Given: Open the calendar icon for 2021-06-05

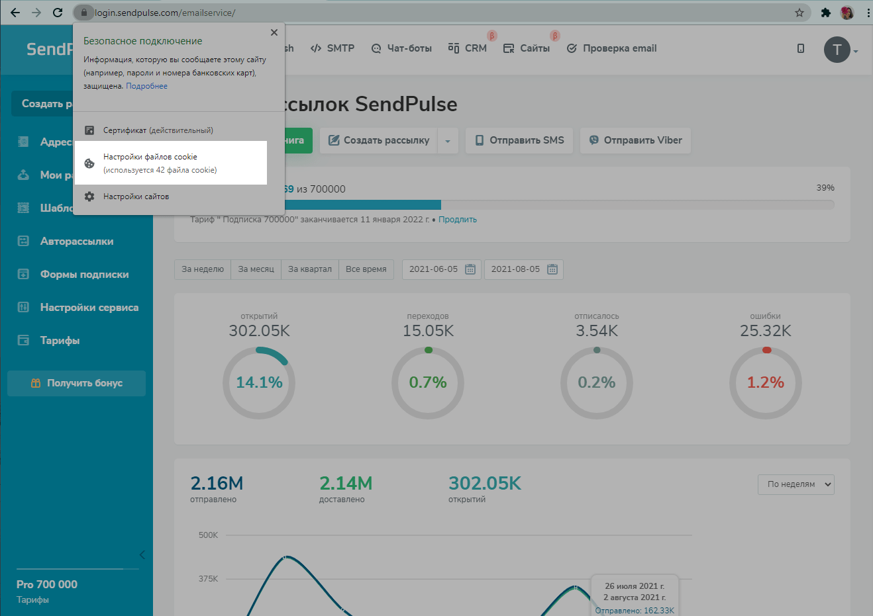Looking at the screenshot, I should point(470,269).
